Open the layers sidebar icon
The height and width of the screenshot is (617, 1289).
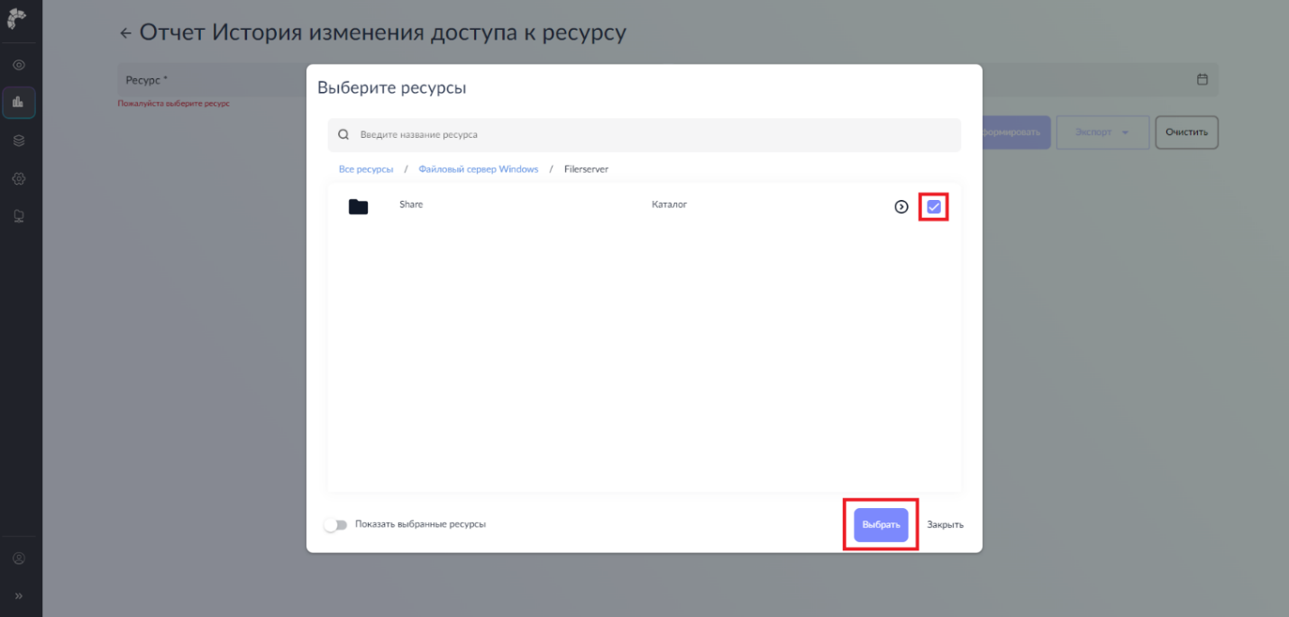click(x=19, y=141)
